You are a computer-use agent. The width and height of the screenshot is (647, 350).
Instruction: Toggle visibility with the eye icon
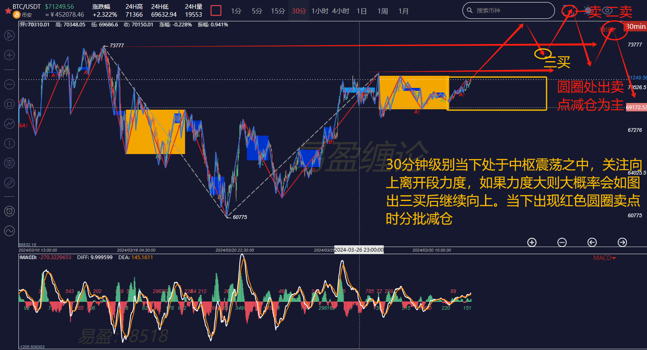tap(608, 10)
